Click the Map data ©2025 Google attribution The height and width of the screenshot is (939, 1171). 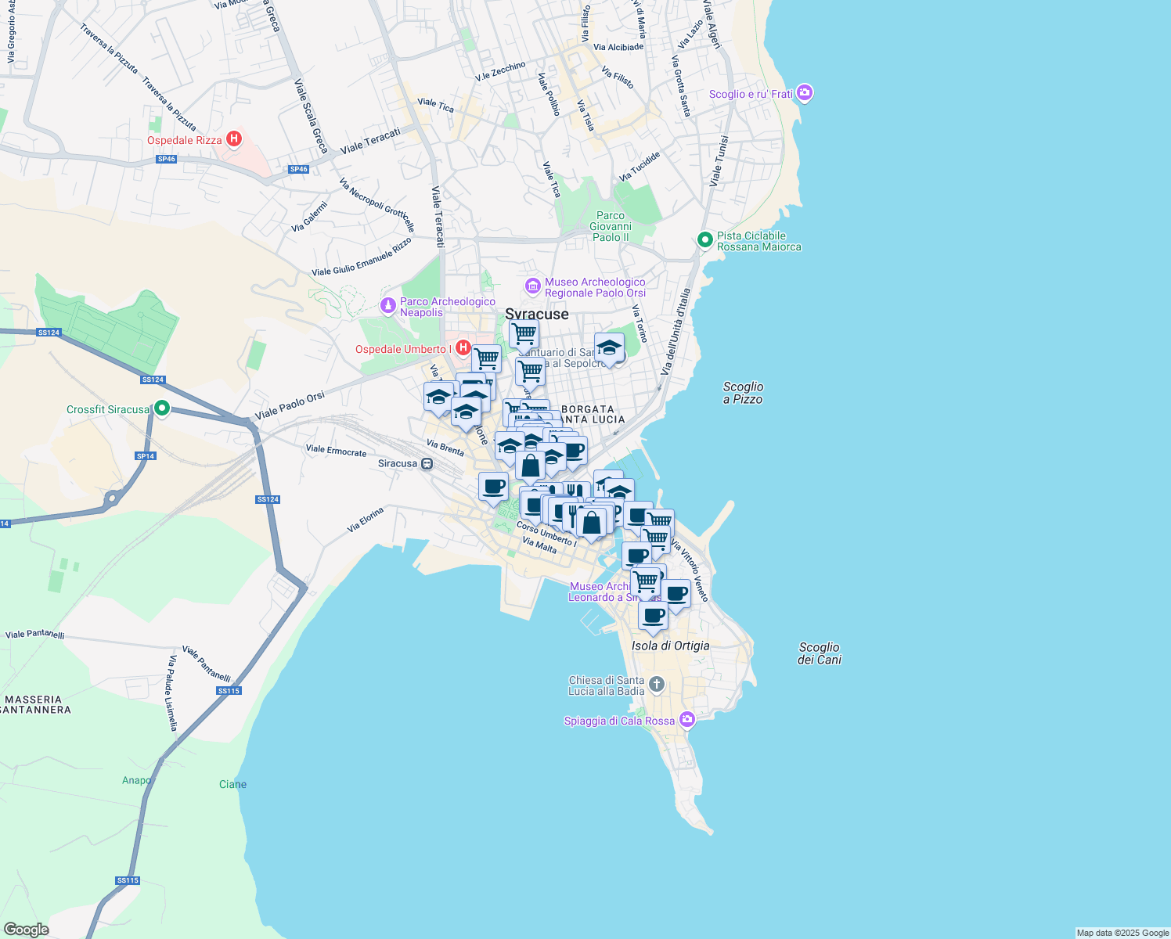(1122, 933)
